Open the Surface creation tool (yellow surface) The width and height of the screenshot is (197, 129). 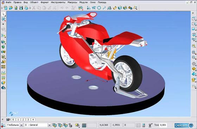tap(115, 8)
